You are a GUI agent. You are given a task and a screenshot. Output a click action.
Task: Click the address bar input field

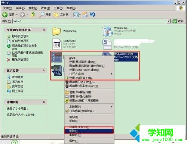90,21
